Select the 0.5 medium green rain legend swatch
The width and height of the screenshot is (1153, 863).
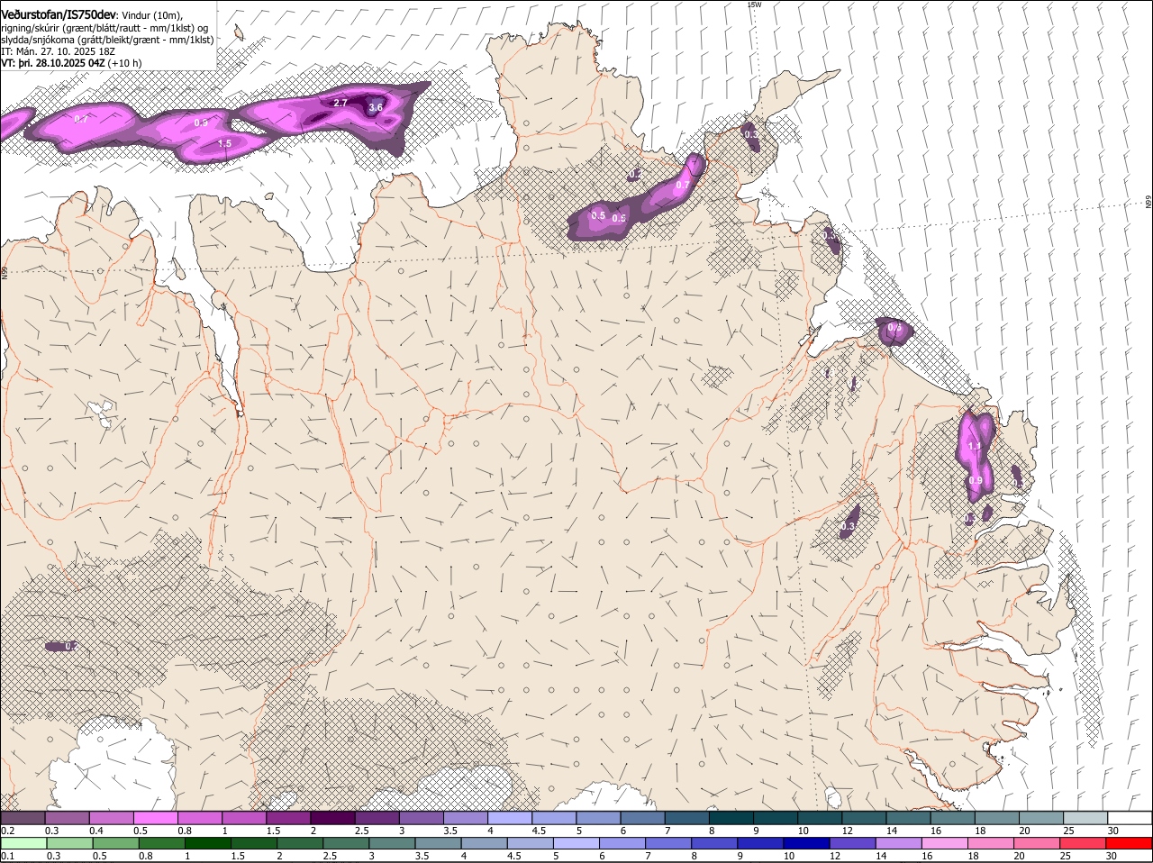point(115,843)
